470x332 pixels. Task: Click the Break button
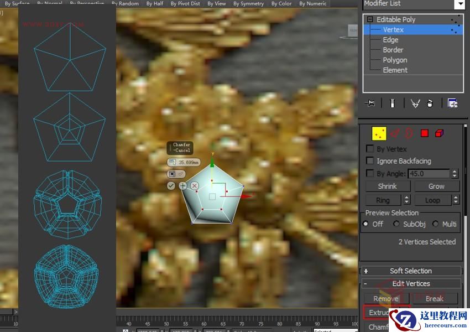[435, 298]
